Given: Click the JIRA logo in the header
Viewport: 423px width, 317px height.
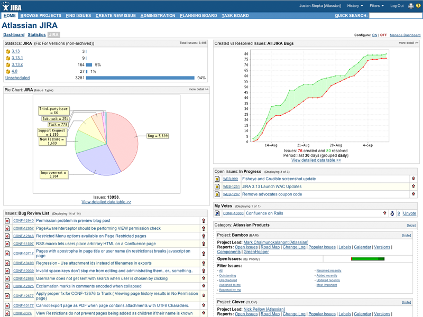Looking at the screenshot, I should 10,6.
